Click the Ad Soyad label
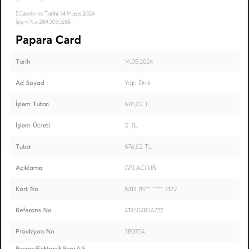Image resolution: width=249 pixels, height=249 pixels. (30, 83)
